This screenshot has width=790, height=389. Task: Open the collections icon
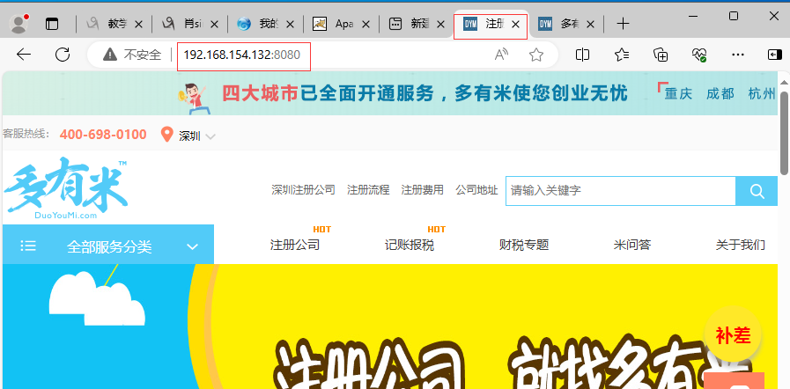[x=661, y=55]
